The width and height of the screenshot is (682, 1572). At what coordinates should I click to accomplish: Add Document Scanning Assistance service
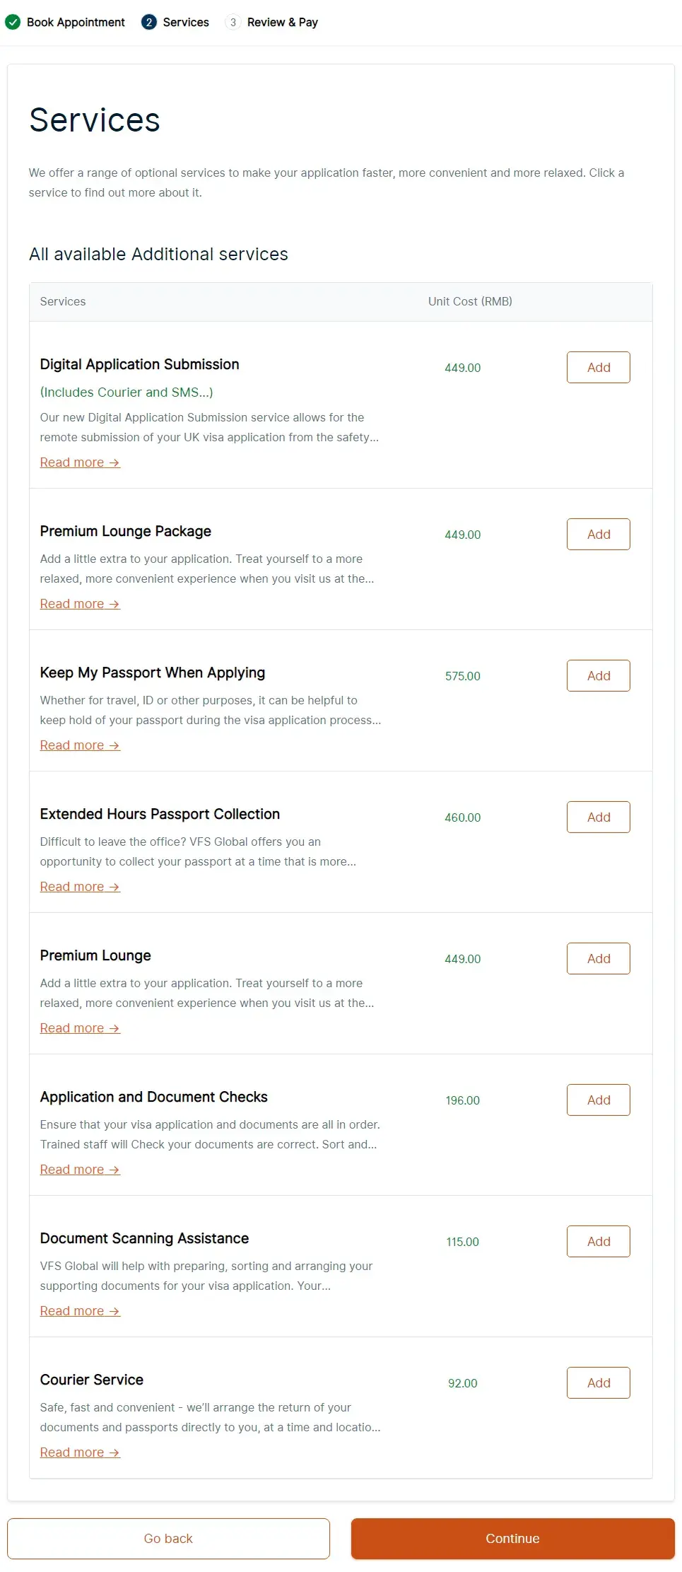point(598,1241)
